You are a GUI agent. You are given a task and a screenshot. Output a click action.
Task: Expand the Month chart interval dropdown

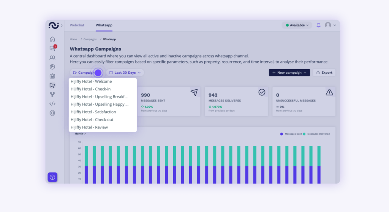point(80,134)
